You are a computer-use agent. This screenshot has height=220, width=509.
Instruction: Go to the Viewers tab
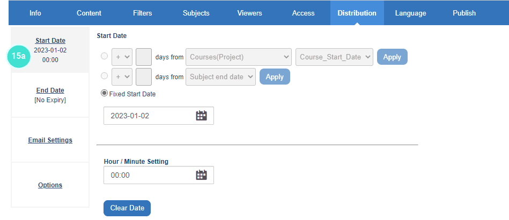249,13
